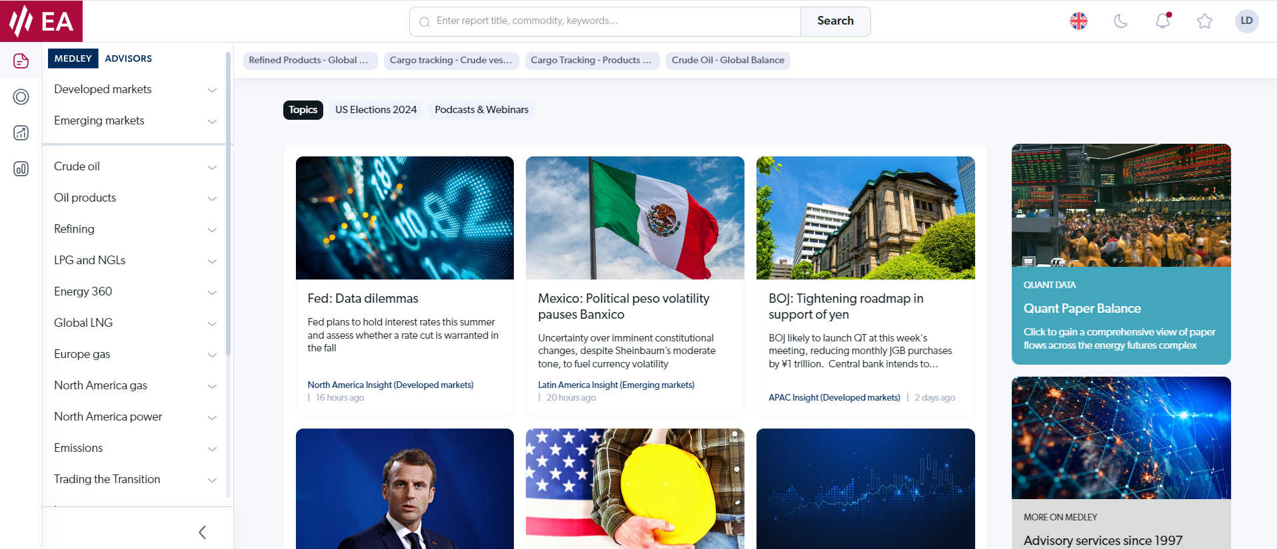The width and height of the screenshot is (1277, 549).
Task: Select the MEDLEY tab
Action: click(x=73, y=59)
